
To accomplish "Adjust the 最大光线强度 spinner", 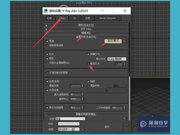I will pos(83,108).
